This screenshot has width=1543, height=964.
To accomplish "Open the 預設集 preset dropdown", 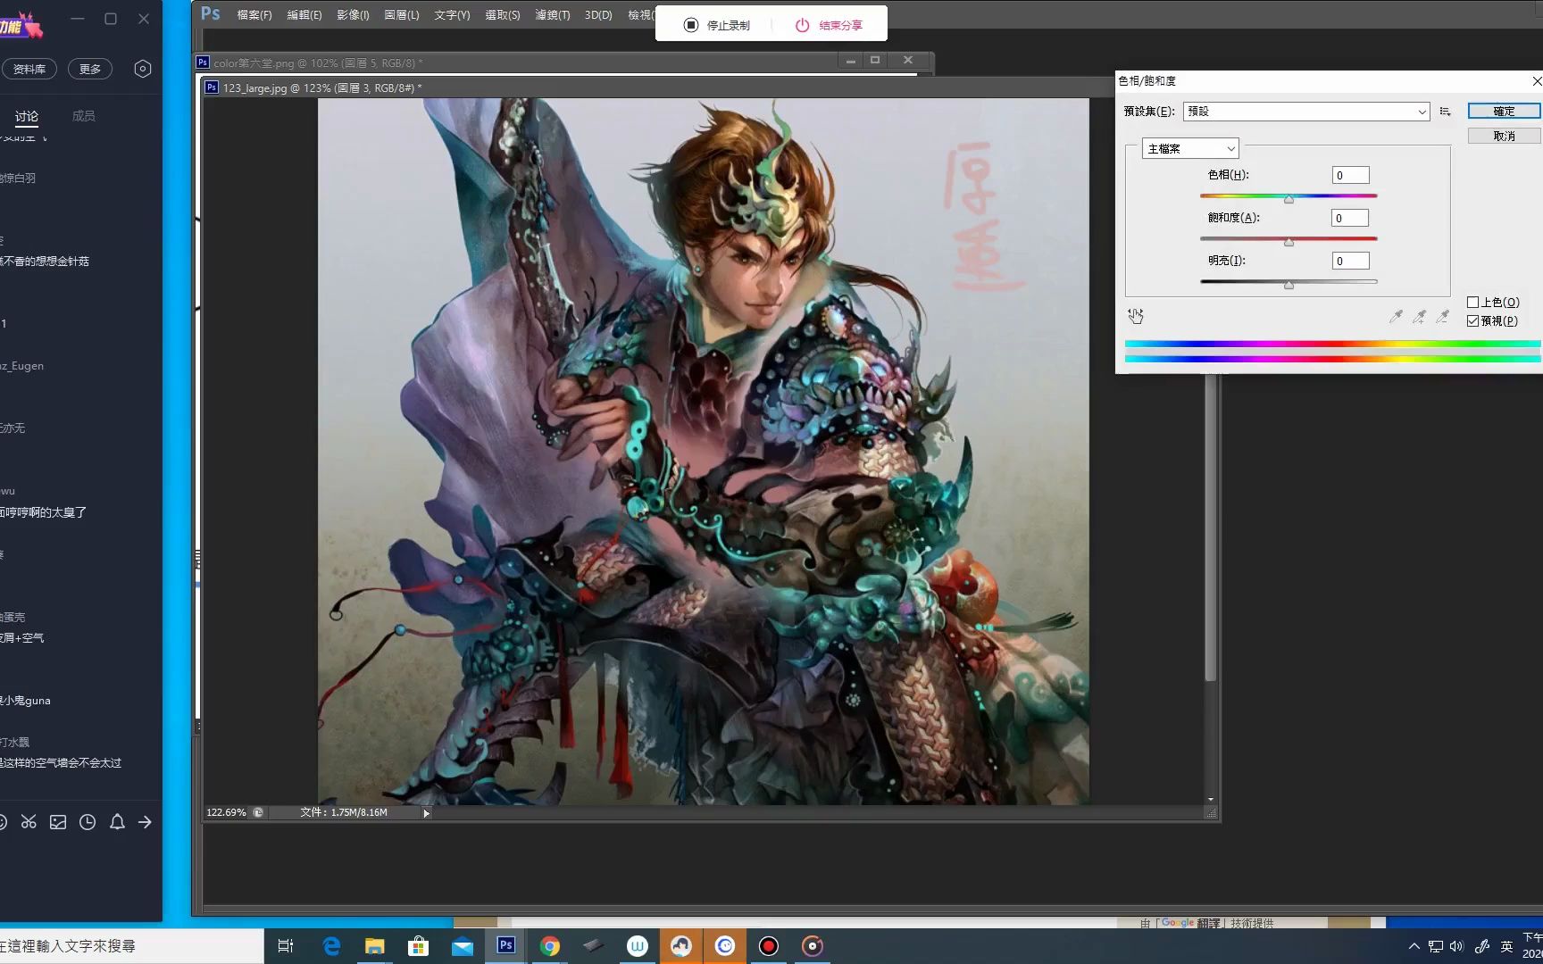I will tap(1306, 112).
